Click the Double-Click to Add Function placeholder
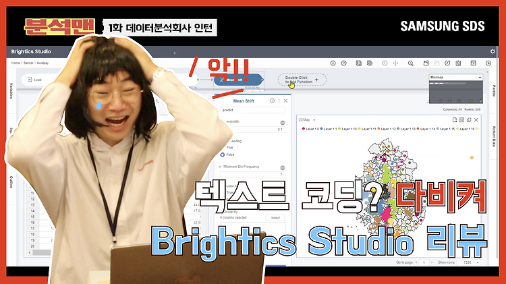The width and height of the screenshot is (506, 284). click(x=302, y=80)
